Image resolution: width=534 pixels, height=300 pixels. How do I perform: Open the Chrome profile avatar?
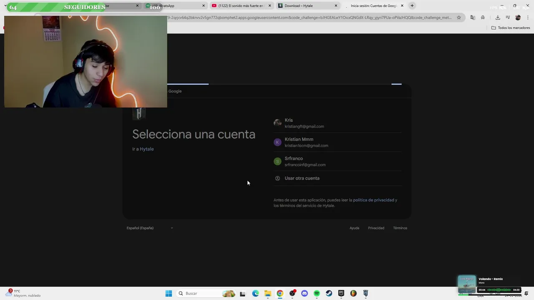(x=518, y=17)
